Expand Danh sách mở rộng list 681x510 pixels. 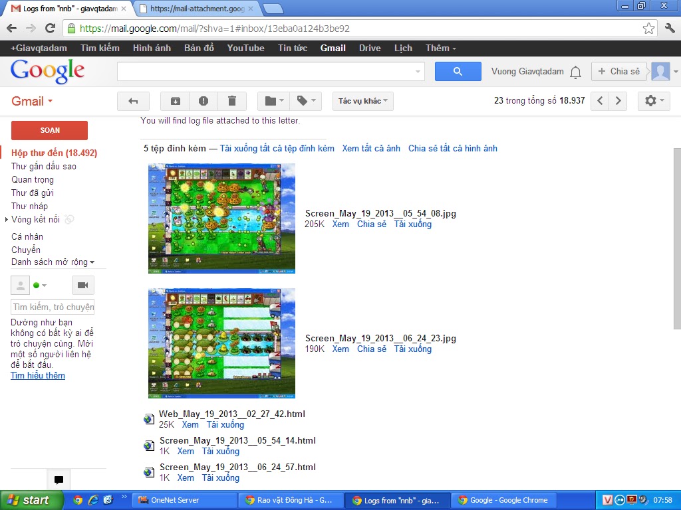coord(53,262)
